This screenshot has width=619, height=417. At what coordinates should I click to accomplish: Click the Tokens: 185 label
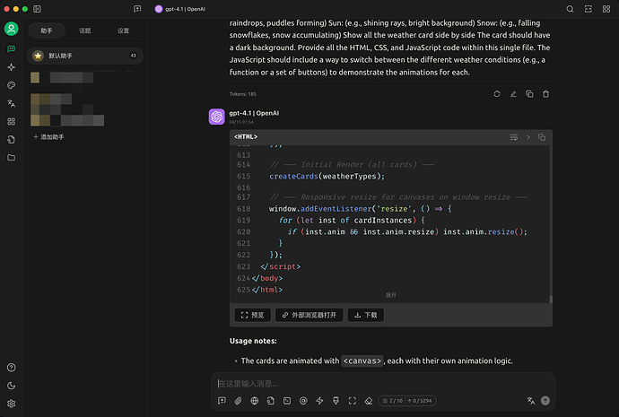click(243, 94)
